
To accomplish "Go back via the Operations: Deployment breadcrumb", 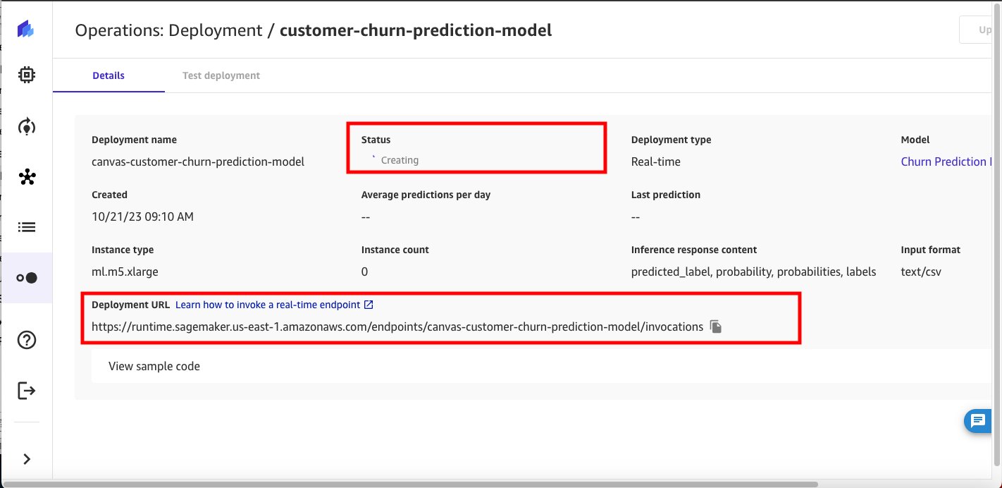I will point(168,30).
